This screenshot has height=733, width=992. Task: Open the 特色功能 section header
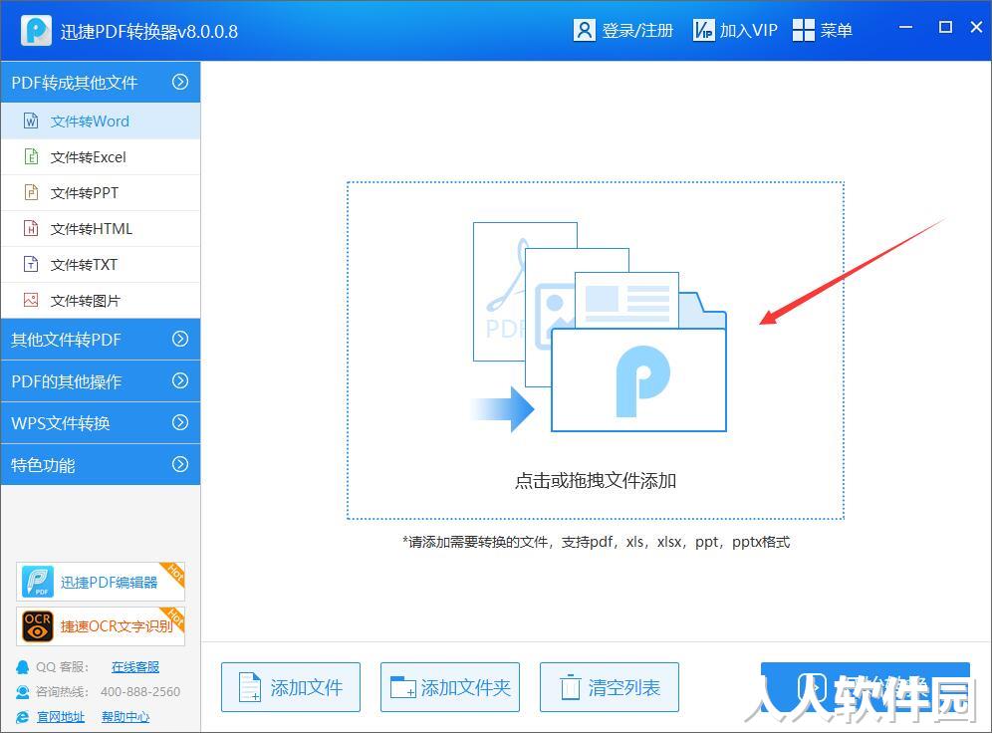101,464
